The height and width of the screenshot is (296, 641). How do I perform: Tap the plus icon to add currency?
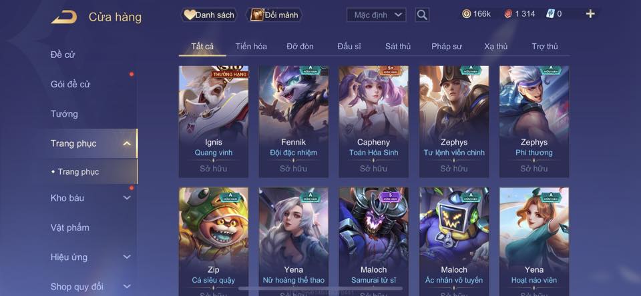(590, 14)
